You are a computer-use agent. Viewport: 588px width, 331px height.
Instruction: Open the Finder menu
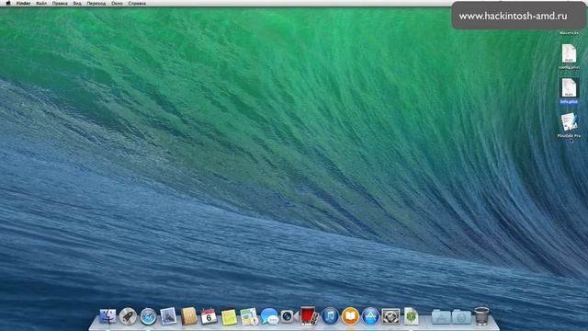pos(23,3)
